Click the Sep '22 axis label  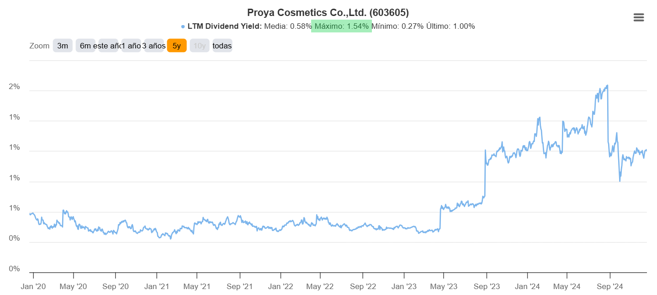click(363, 287)
